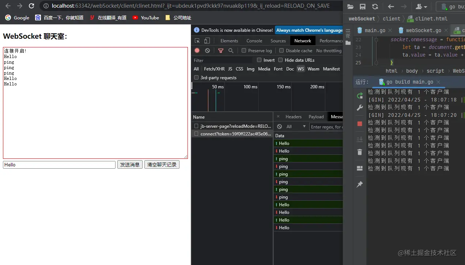
Task: Click the Data column header
Action: click(x=308, y=136)
